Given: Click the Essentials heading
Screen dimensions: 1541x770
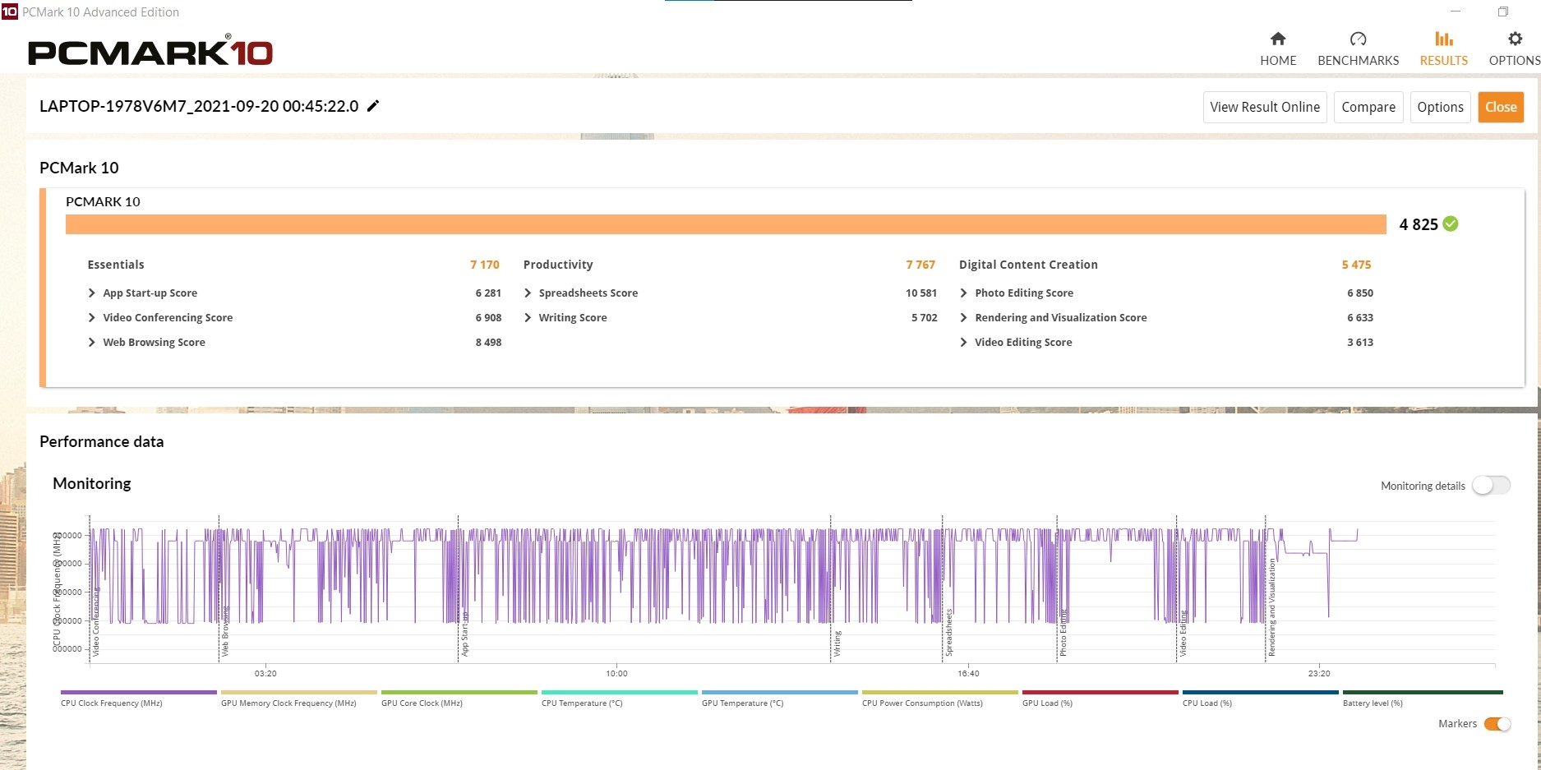Looking at the screenshot, I should (x=116, y=265).
